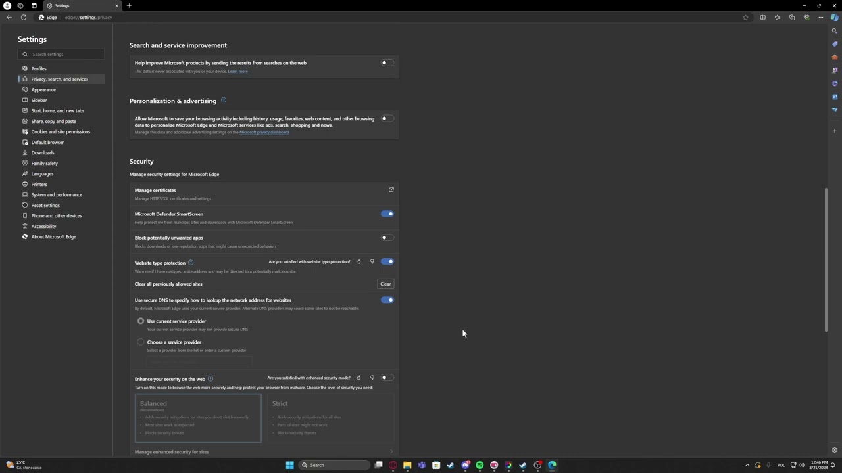Open File Explorer from the taskbar
This screenshot has width=842, height=473.
tap(407, 465)
